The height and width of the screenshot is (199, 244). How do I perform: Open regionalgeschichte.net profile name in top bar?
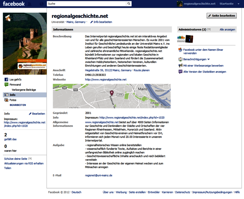[200, 4]
